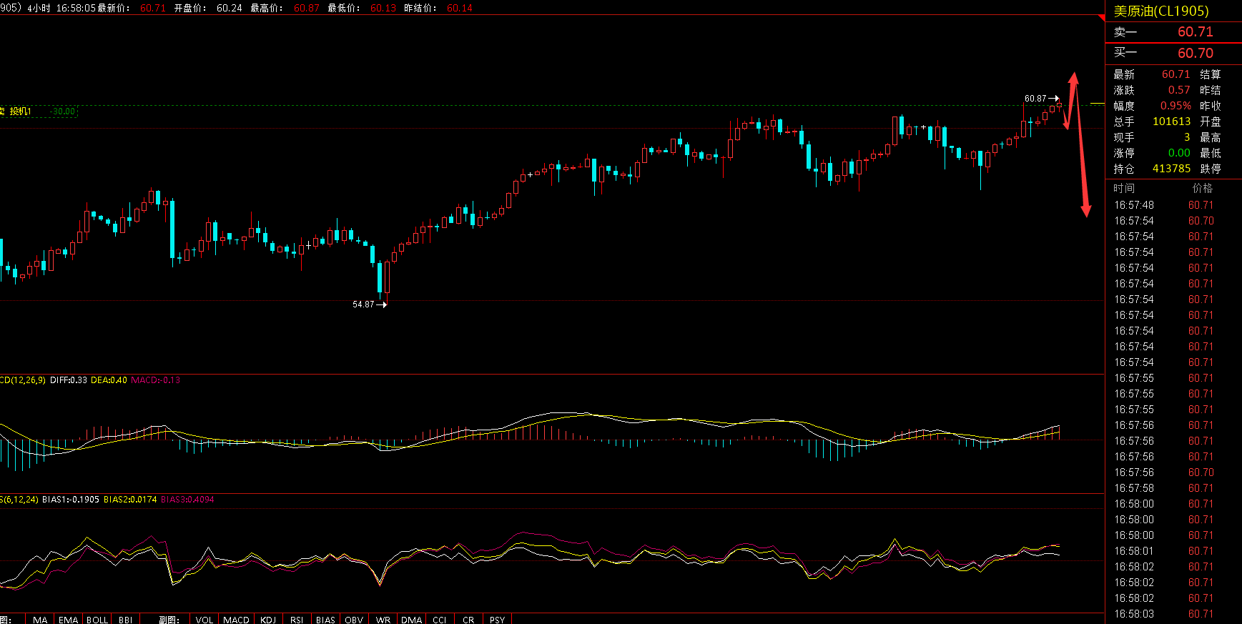Select the CCI indicator tab

click(x=440, y=619)
